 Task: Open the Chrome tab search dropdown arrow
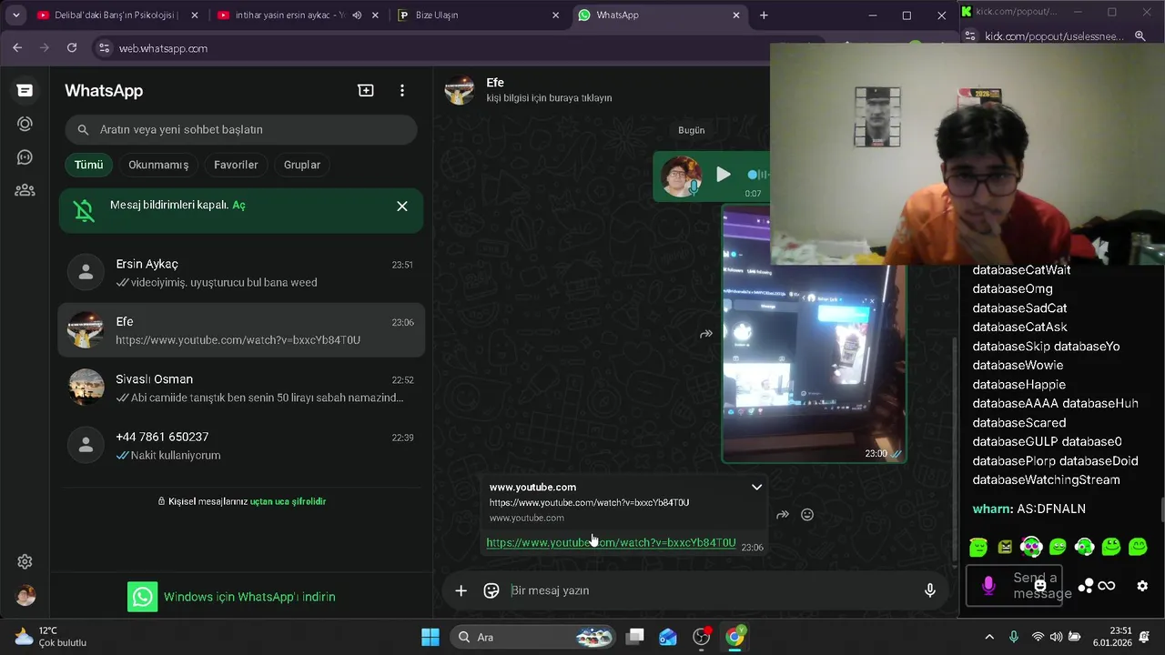coord(15,15)
